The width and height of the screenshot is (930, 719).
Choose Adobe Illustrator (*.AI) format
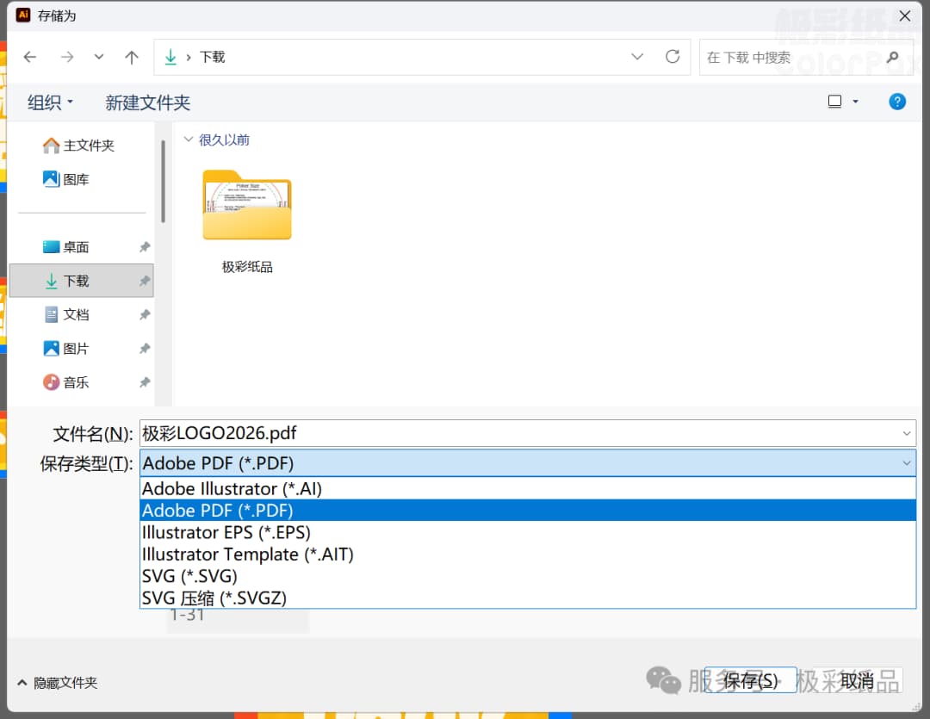tap(232, 488)
